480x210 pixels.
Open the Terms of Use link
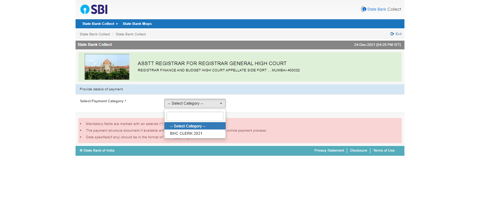[384, 150]
